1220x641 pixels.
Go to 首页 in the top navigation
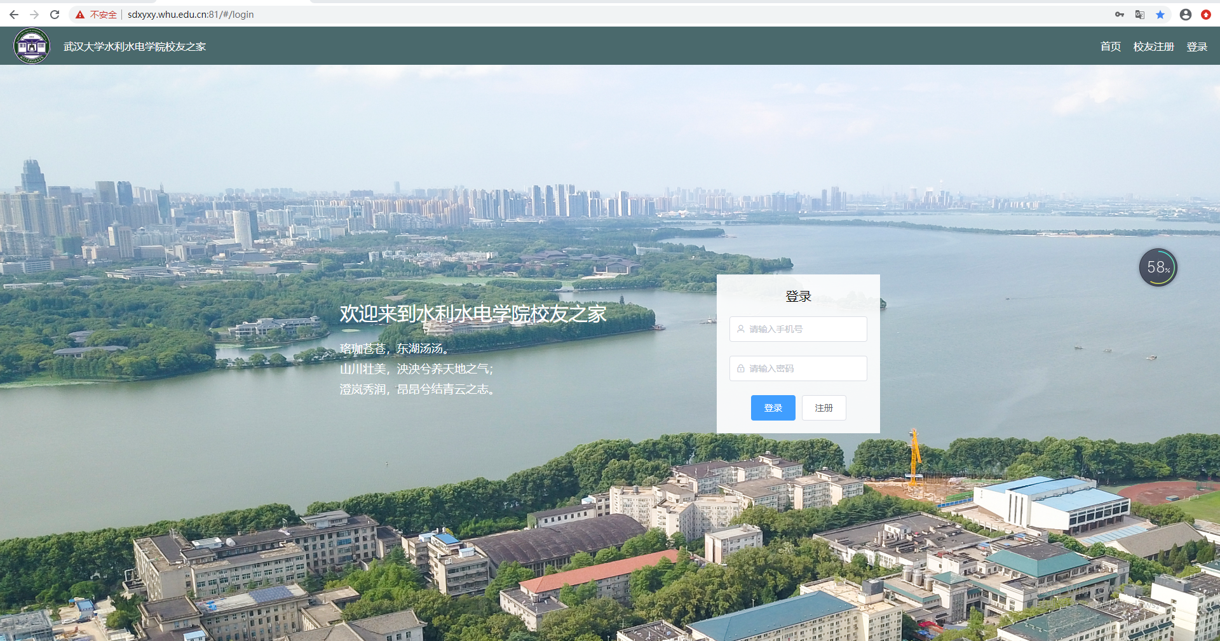click(x=1110, y=46)
